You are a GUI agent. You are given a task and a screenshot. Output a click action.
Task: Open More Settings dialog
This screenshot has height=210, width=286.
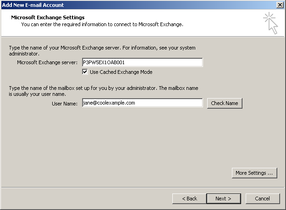tap(254, 173)
